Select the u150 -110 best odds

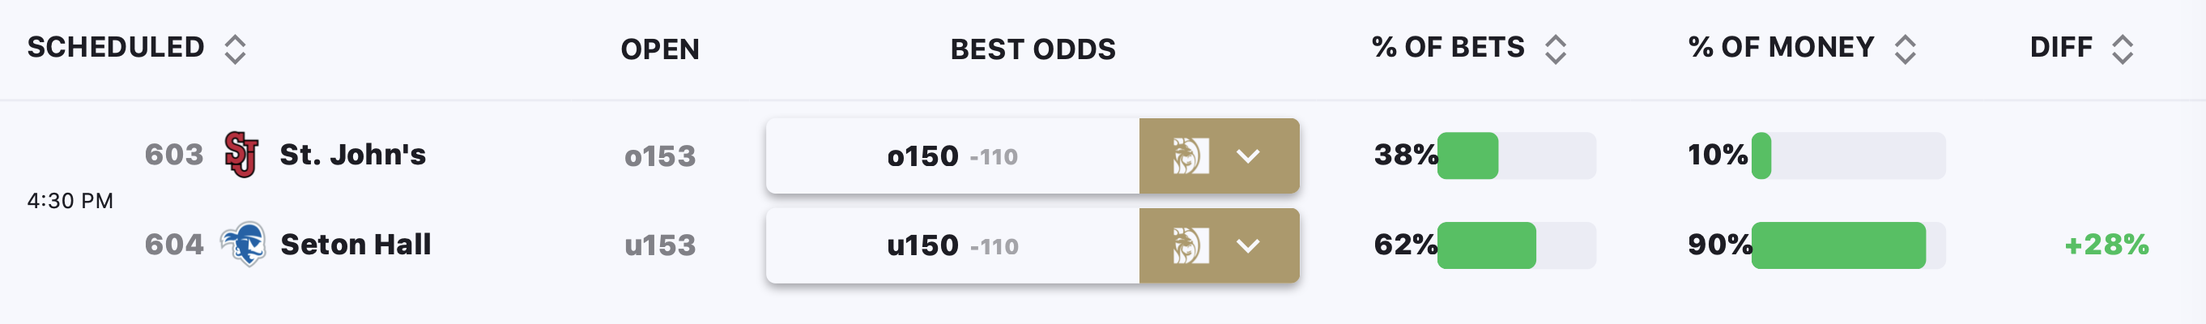952,246
